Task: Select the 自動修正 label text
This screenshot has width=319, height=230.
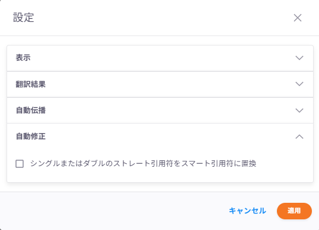Action: [31, 137]
